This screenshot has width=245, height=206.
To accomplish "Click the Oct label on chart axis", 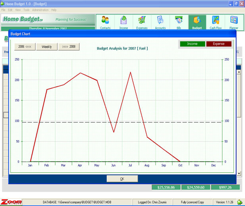I will click(x=180, y=165).
